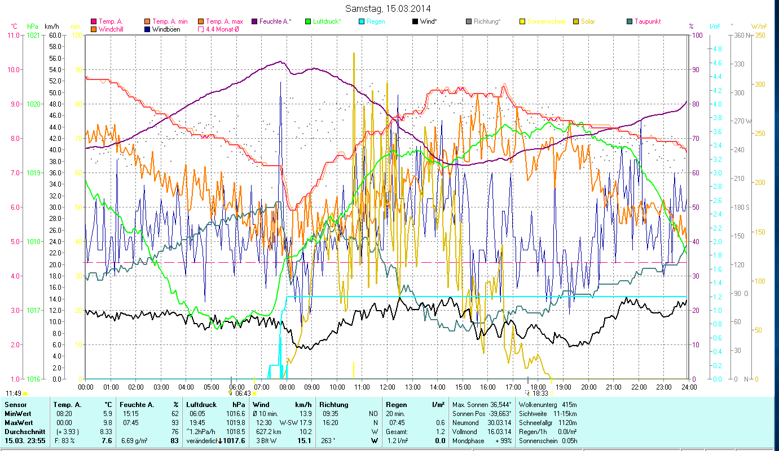Click the cyan Regen legend swatch
Screen dimensions: 779x451
[362, 21]
